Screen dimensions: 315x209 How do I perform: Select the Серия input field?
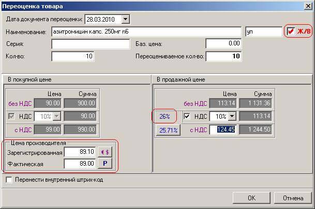[91, 44]
